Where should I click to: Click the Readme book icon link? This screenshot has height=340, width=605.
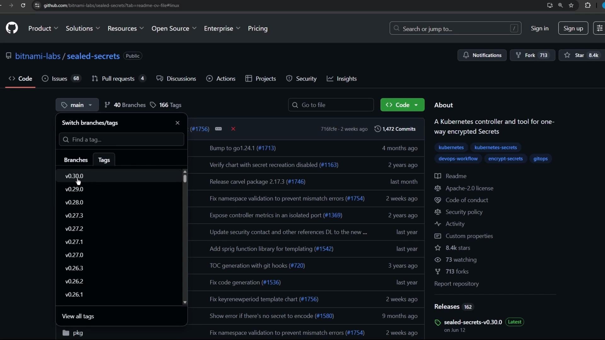coord(451,176)
